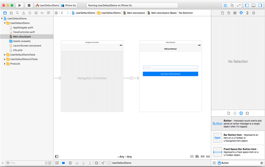This screenshot has height=167, width=265.
Task: Show the Object library
Action: click(241, 113)
